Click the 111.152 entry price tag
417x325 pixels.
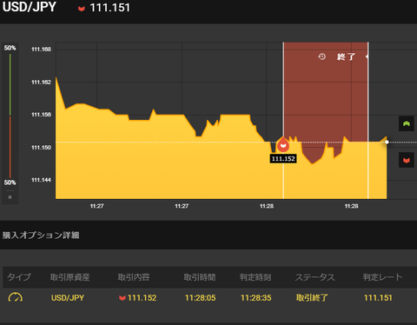coord(283,158)
